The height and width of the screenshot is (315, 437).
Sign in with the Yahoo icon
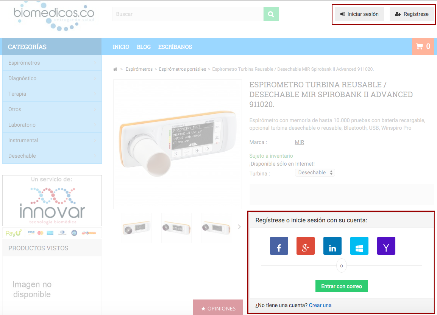386,246
